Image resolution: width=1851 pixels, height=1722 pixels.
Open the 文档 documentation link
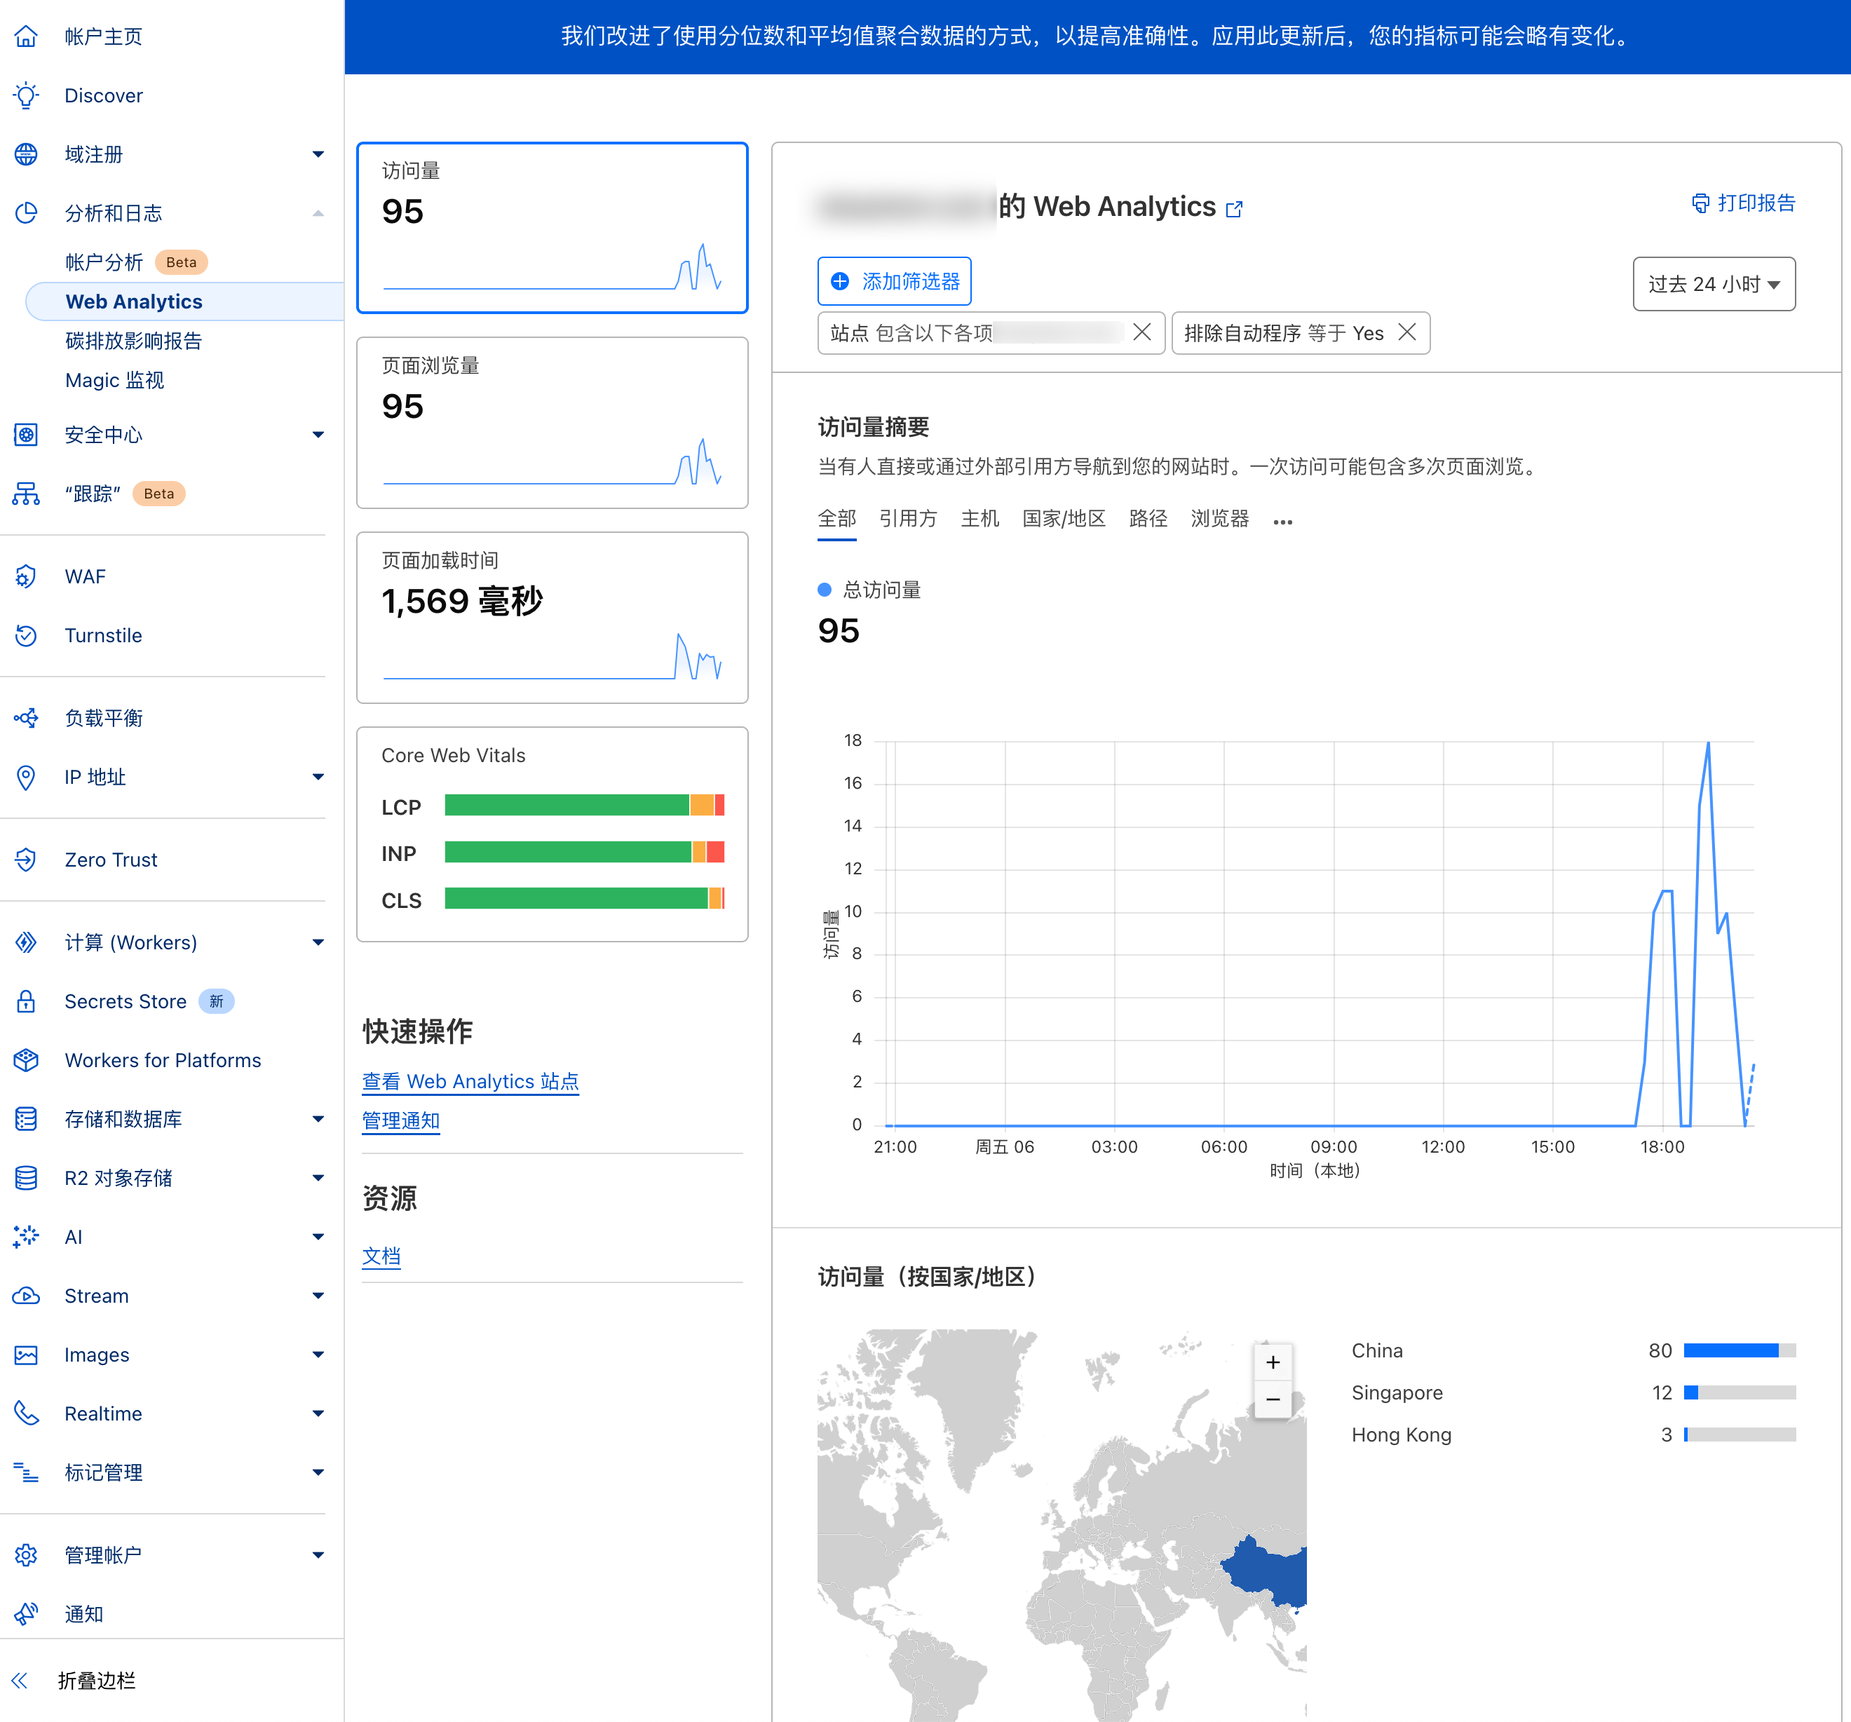[x=381, y=1256]
